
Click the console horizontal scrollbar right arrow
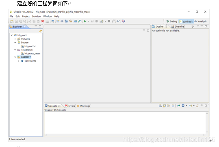pyautogui.click(x=204, y=135)
